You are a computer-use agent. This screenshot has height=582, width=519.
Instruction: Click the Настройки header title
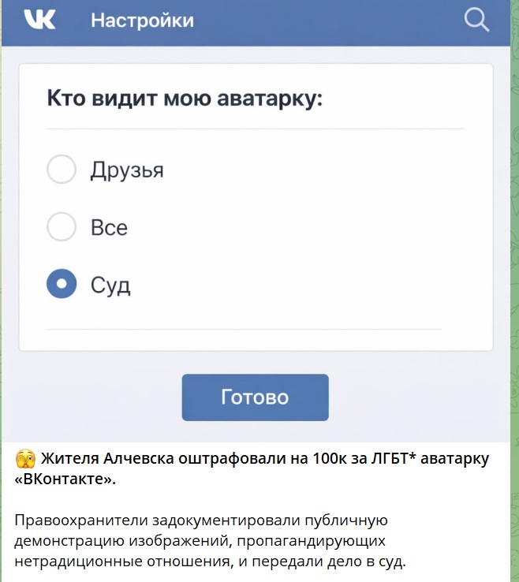pyautogui.click(x=142, y=21)
